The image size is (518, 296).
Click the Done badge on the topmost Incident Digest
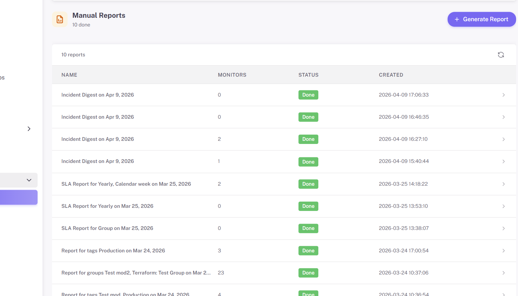point(308,95)
